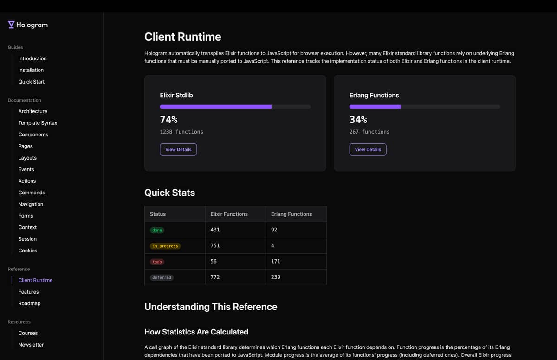Open the Quick Start guide
The image size is (557, 360).
click(32, 82)
